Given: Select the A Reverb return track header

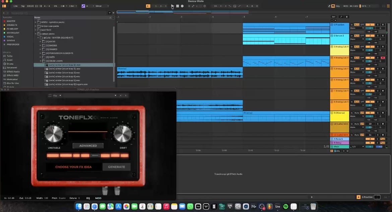Looking at the screenshot, I should 339,139.
